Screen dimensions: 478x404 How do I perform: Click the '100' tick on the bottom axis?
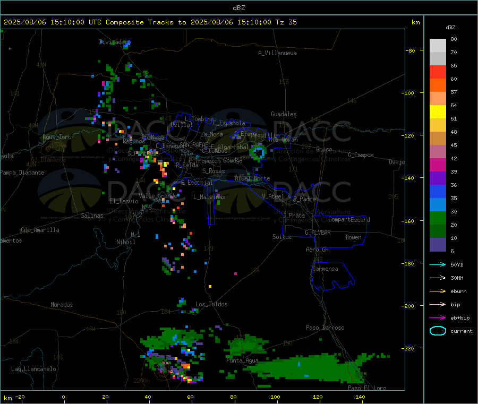click(275, 397)
